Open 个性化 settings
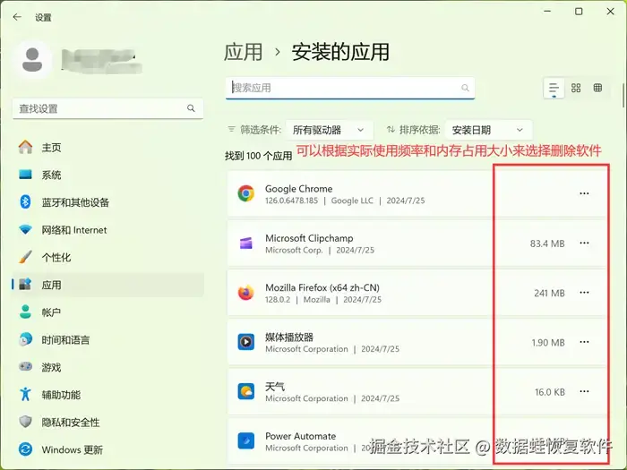The height and width of the screenshot is (470, 627). coord(108,258)
